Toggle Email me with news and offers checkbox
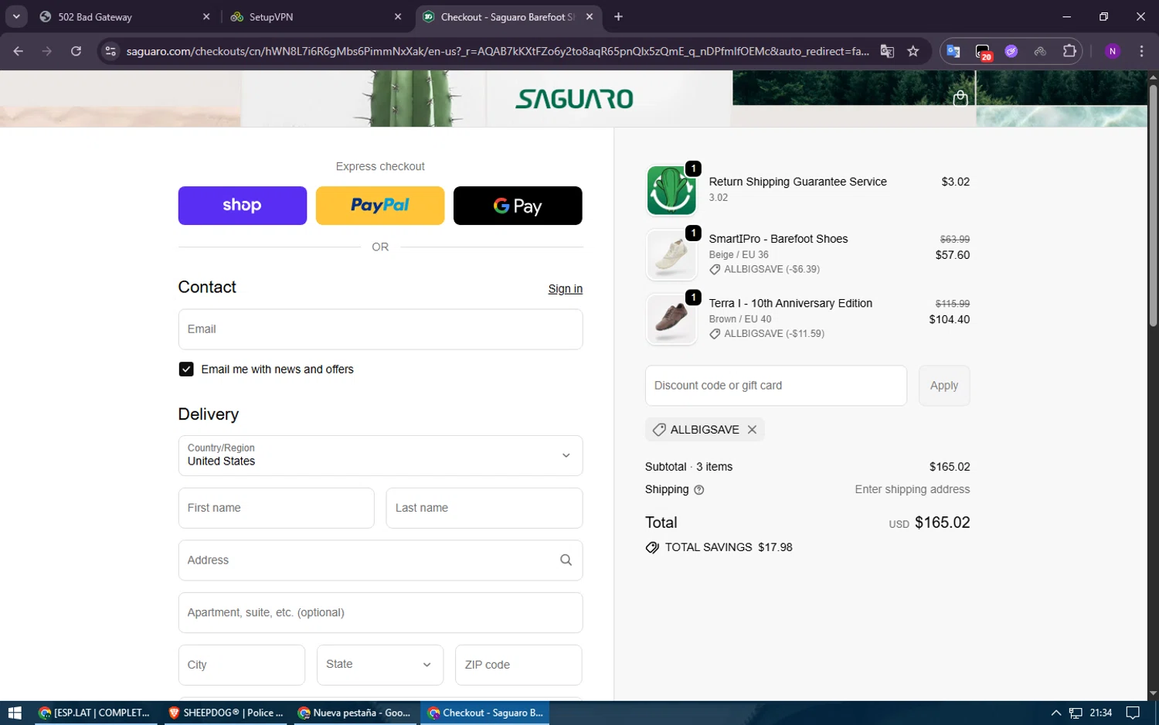Screen dimensions: 1159x725 pos(186,369)
